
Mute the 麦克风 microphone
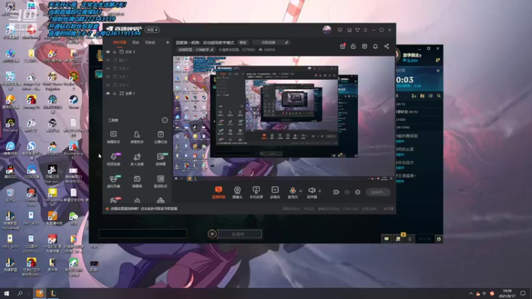(x=293, y=192)
